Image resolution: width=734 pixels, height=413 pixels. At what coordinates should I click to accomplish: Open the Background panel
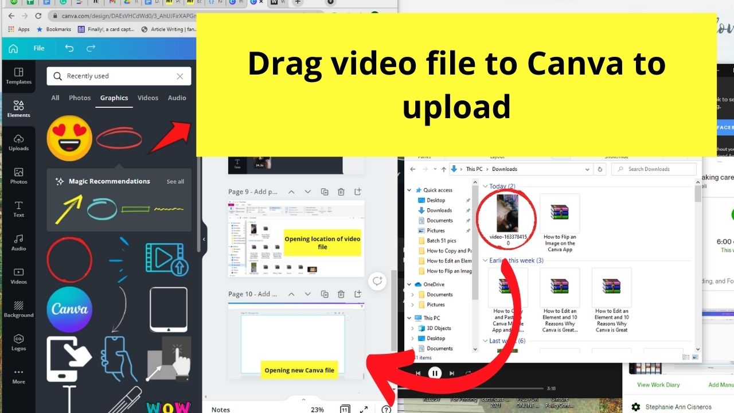click(18, 309)
